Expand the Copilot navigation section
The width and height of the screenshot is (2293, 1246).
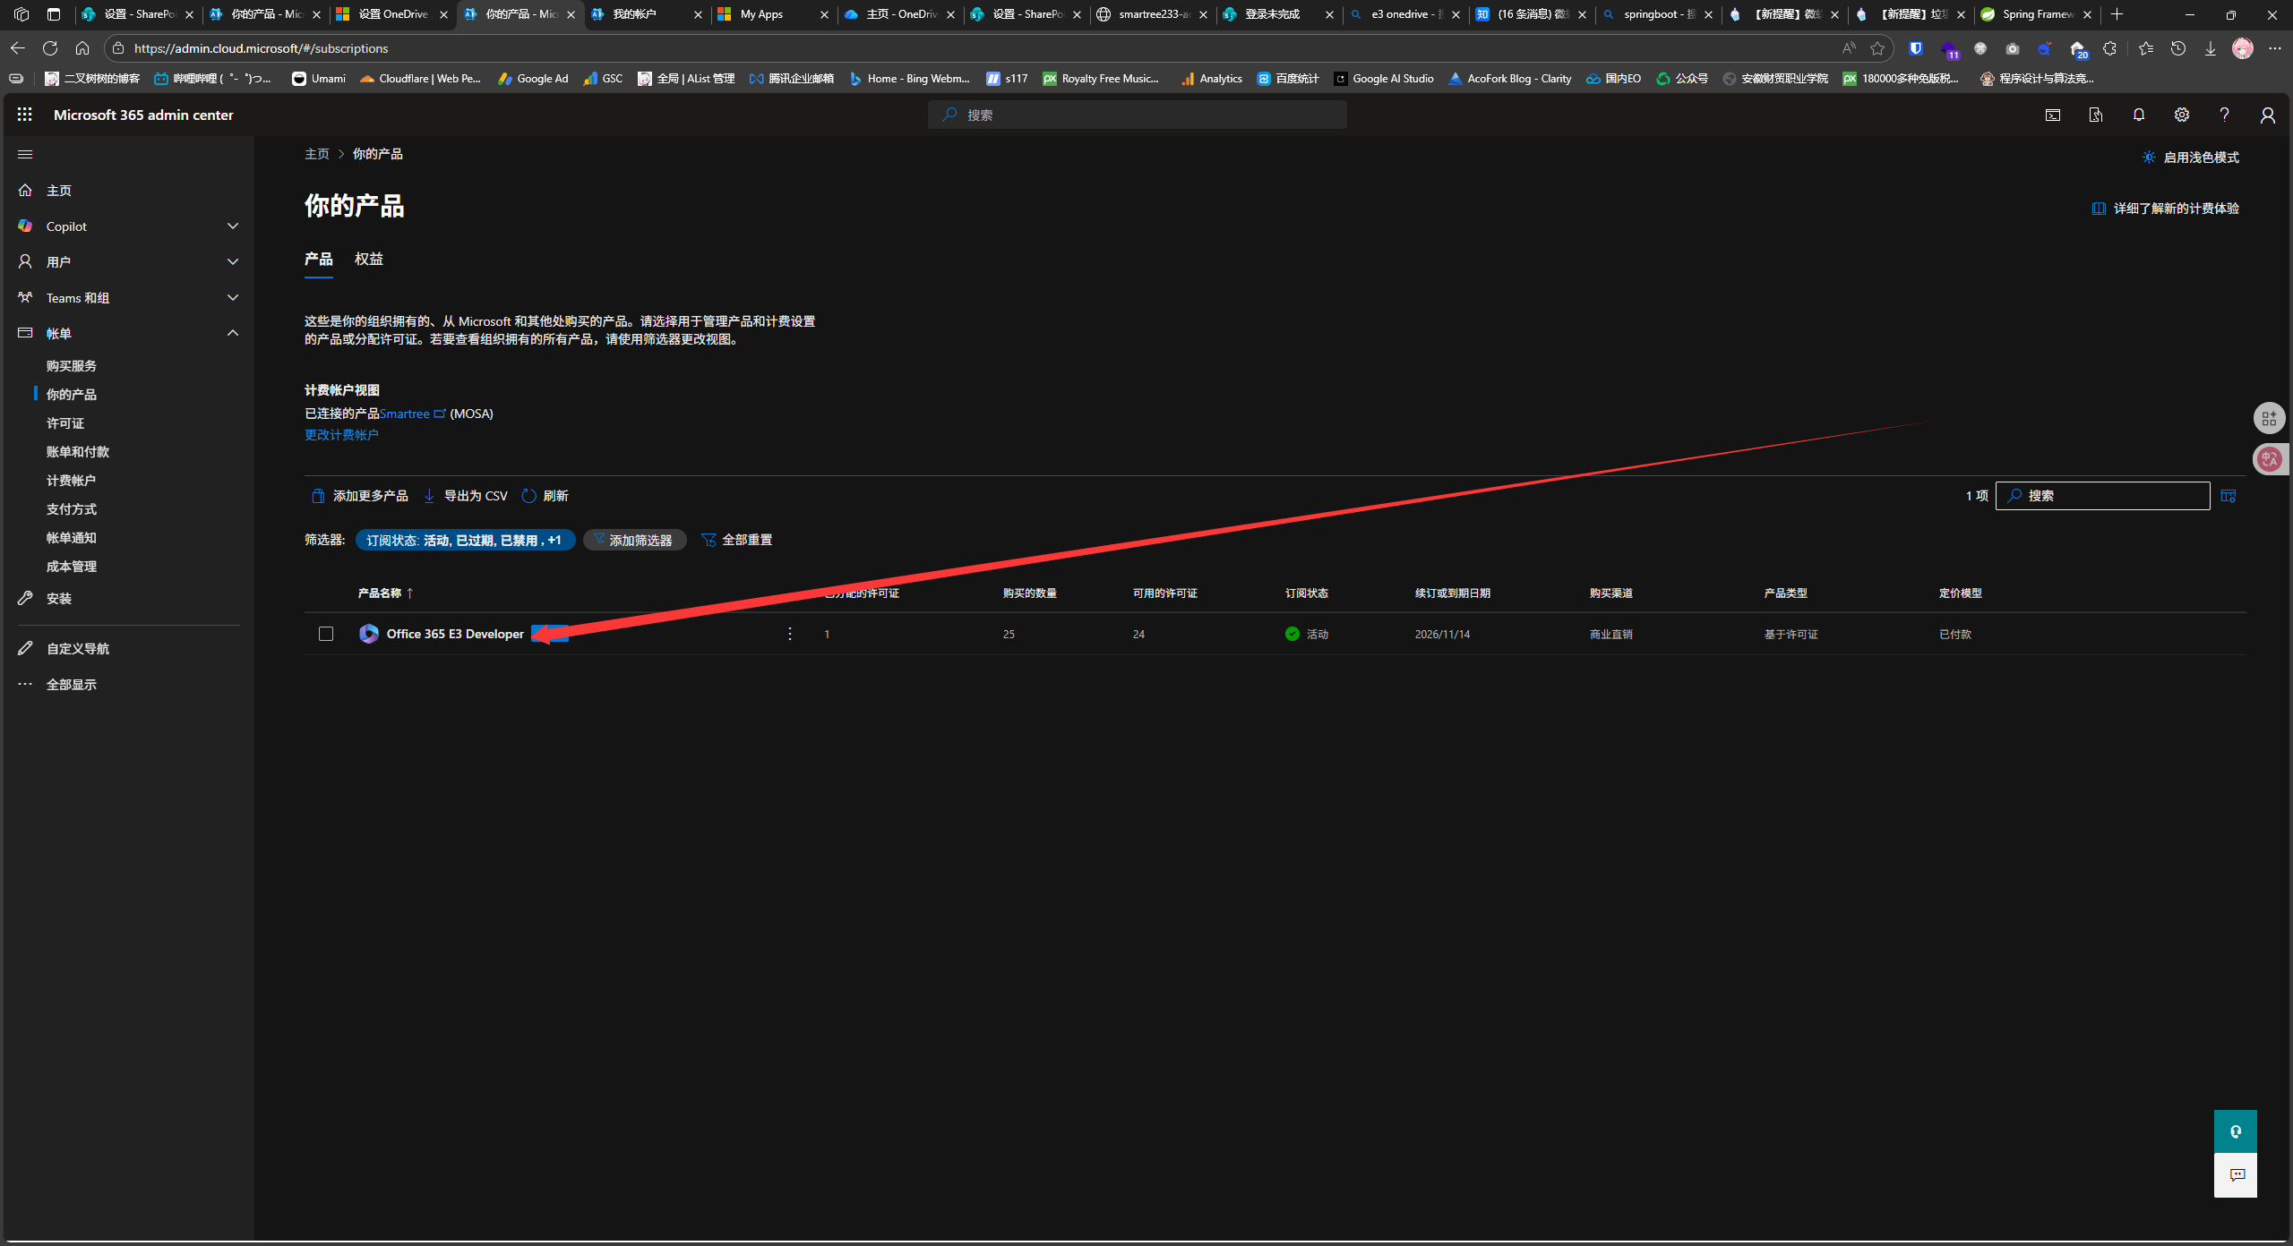click(233, 226)
